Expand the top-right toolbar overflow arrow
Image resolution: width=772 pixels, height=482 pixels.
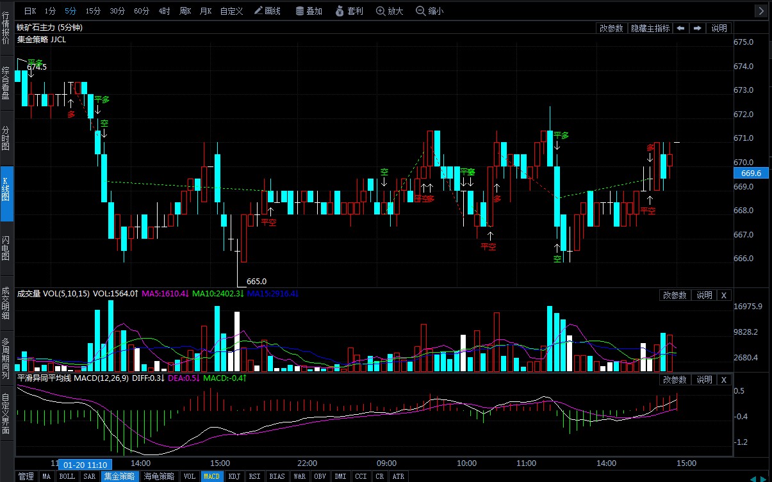point(760,11)
